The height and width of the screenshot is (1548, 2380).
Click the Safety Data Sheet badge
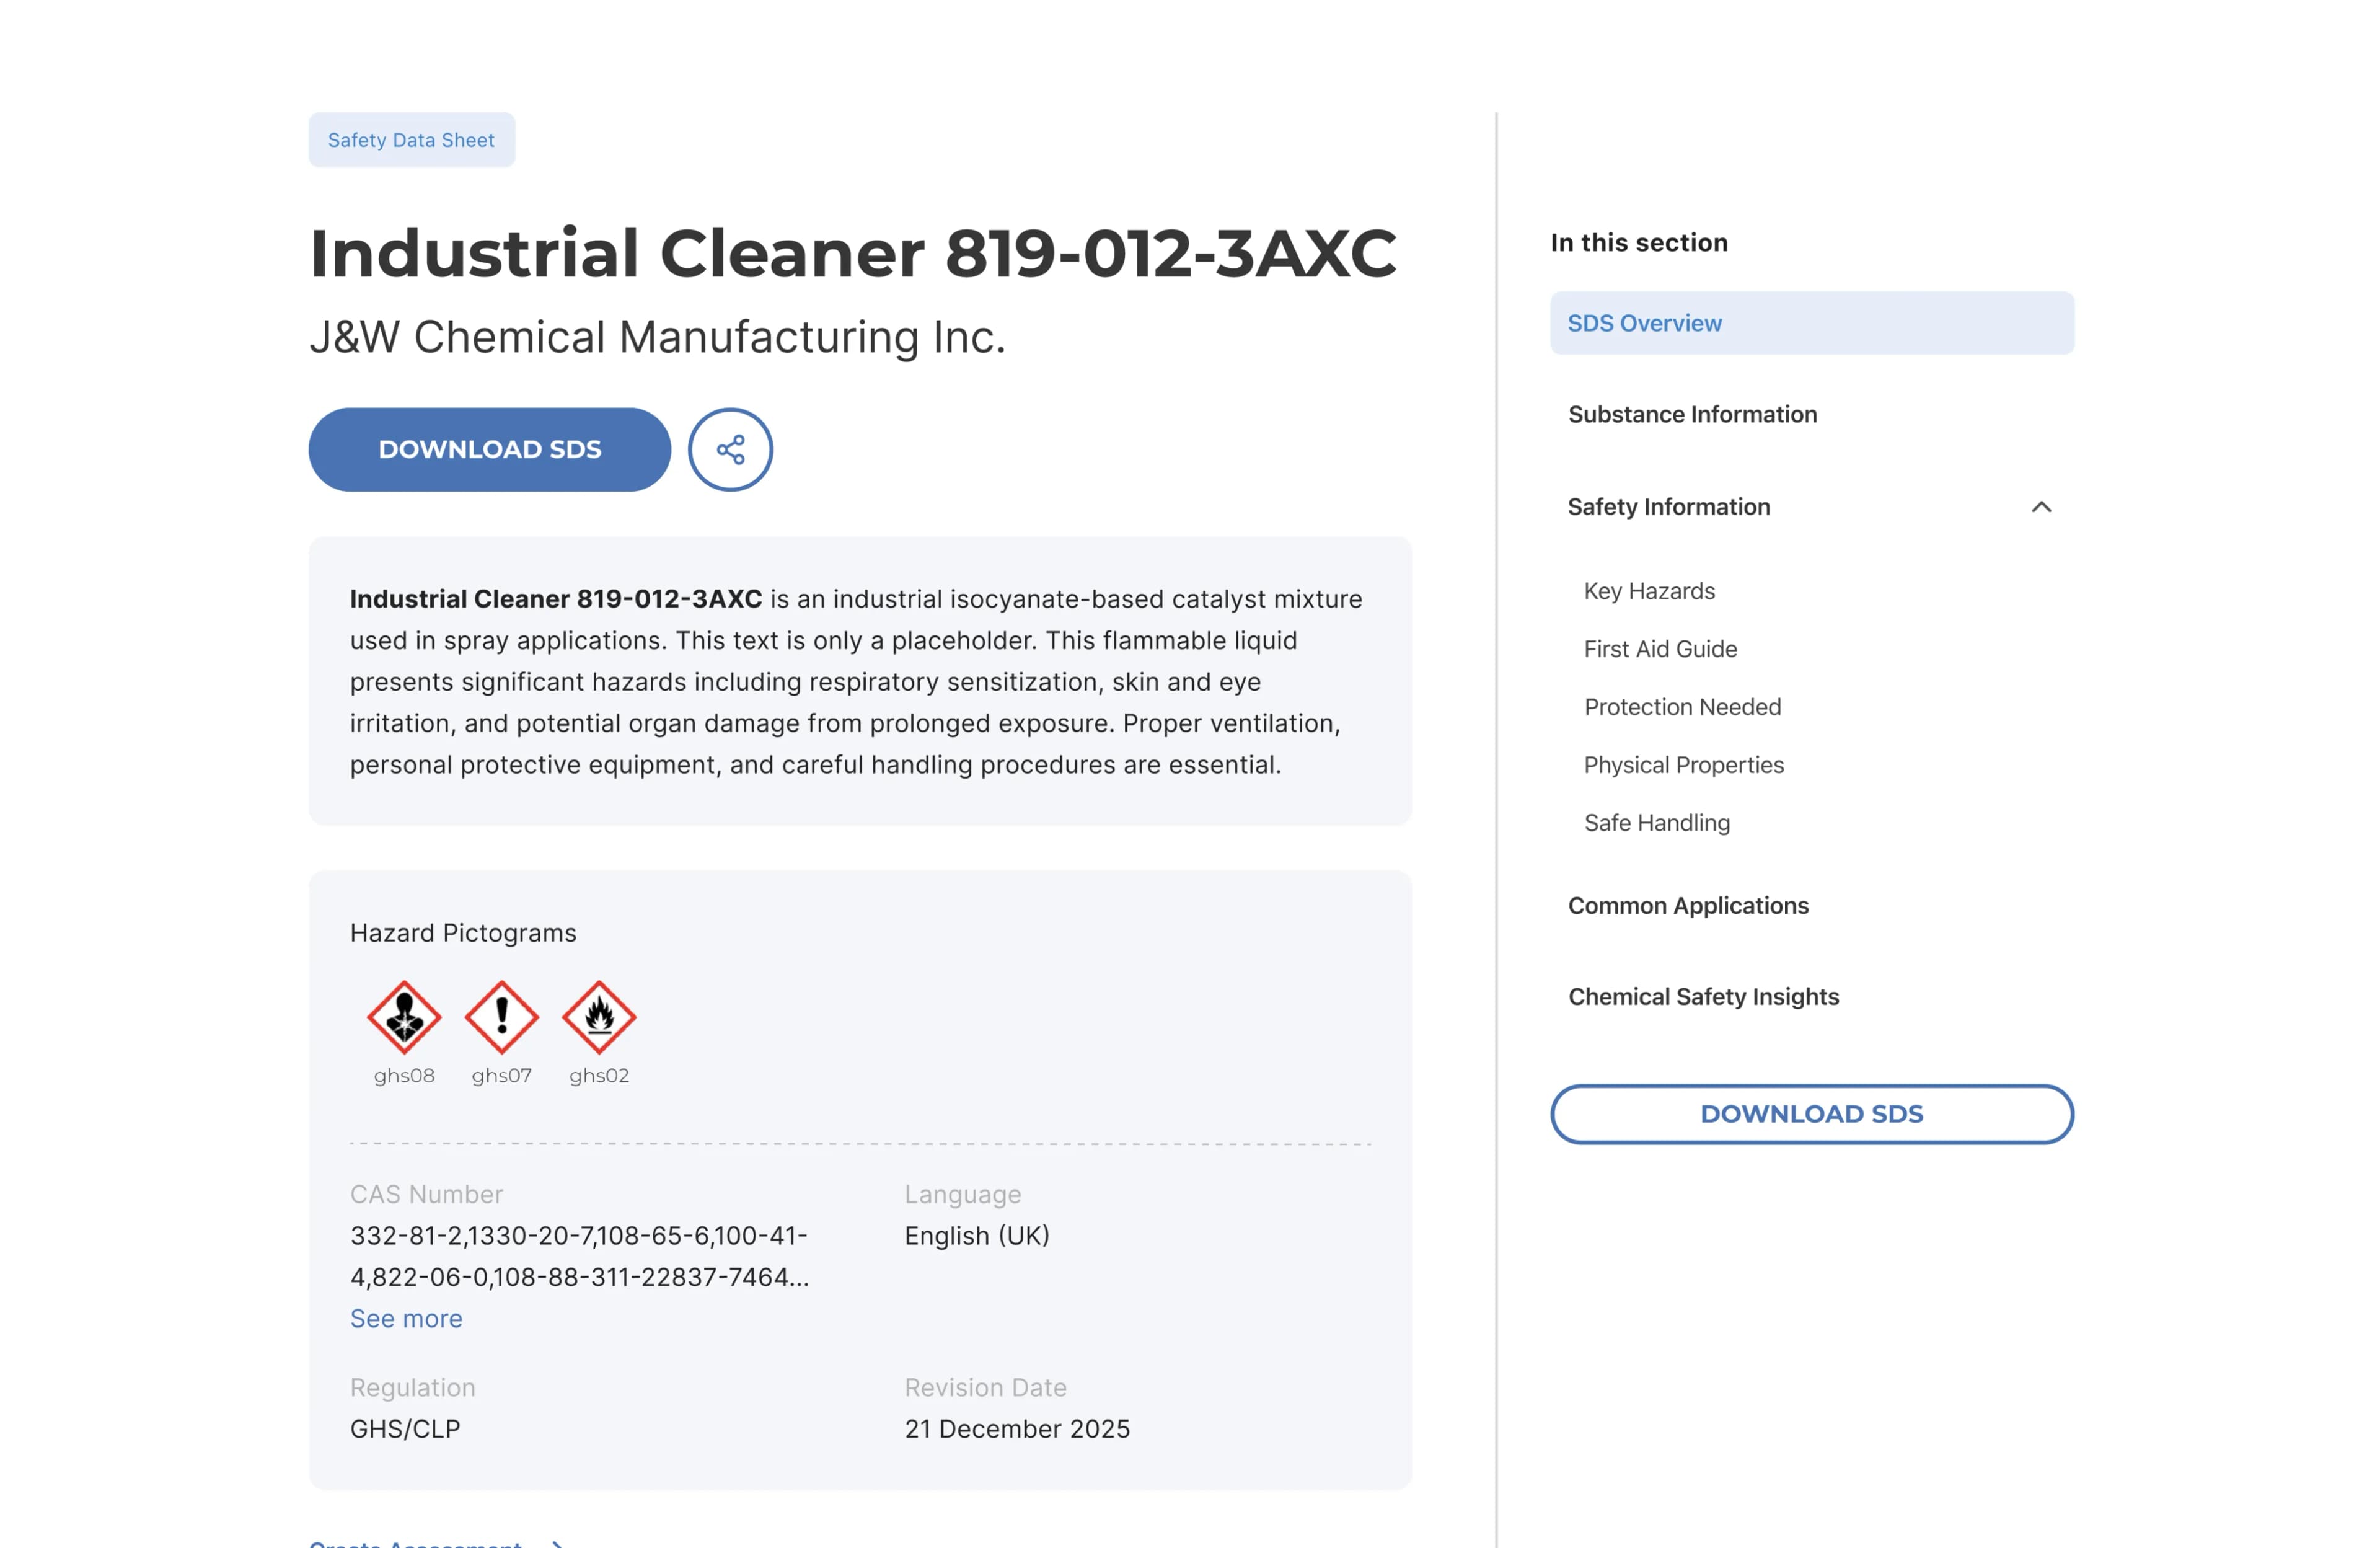pyautogui.click(x=411, y=139)
